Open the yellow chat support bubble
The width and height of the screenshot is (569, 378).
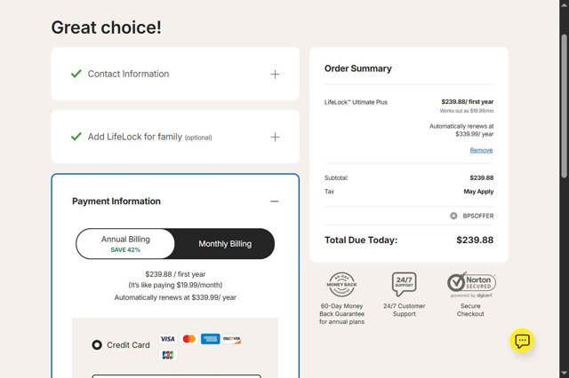coord(522,341)
